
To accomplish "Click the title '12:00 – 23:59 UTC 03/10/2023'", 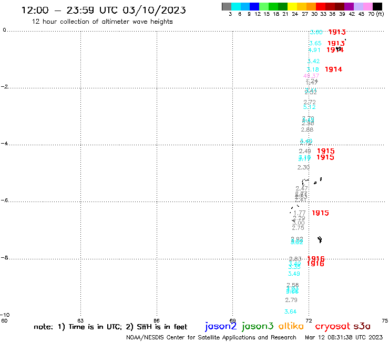I will pos(104,10).
